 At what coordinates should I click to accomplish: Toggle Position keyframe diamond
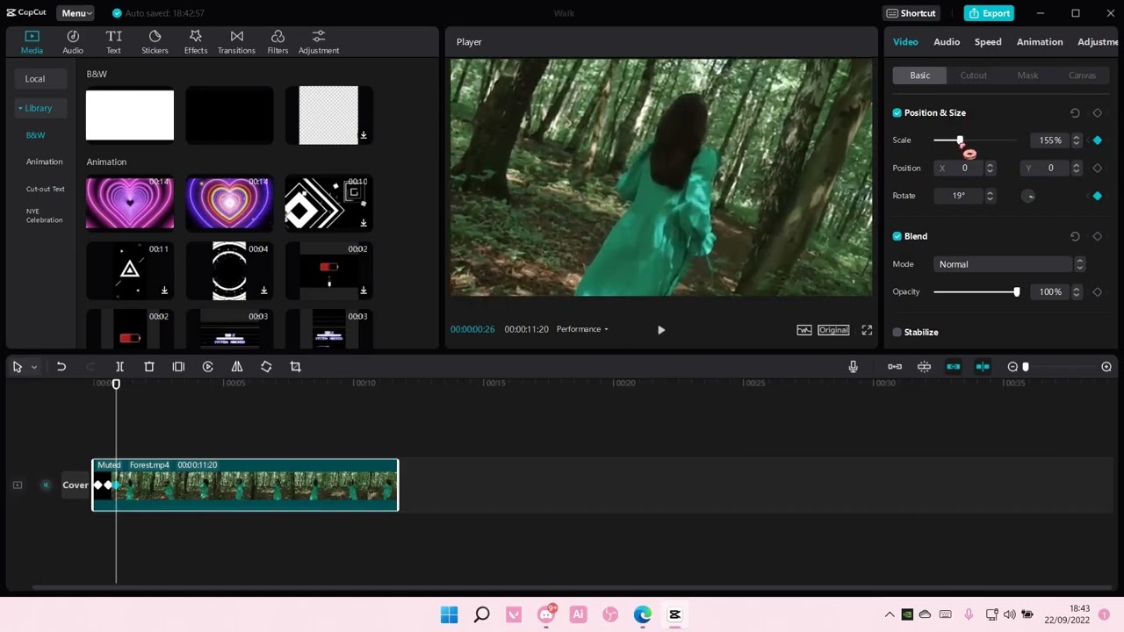1097,169
